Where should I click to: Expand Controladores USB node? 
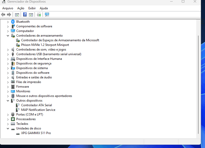(8, 54)
